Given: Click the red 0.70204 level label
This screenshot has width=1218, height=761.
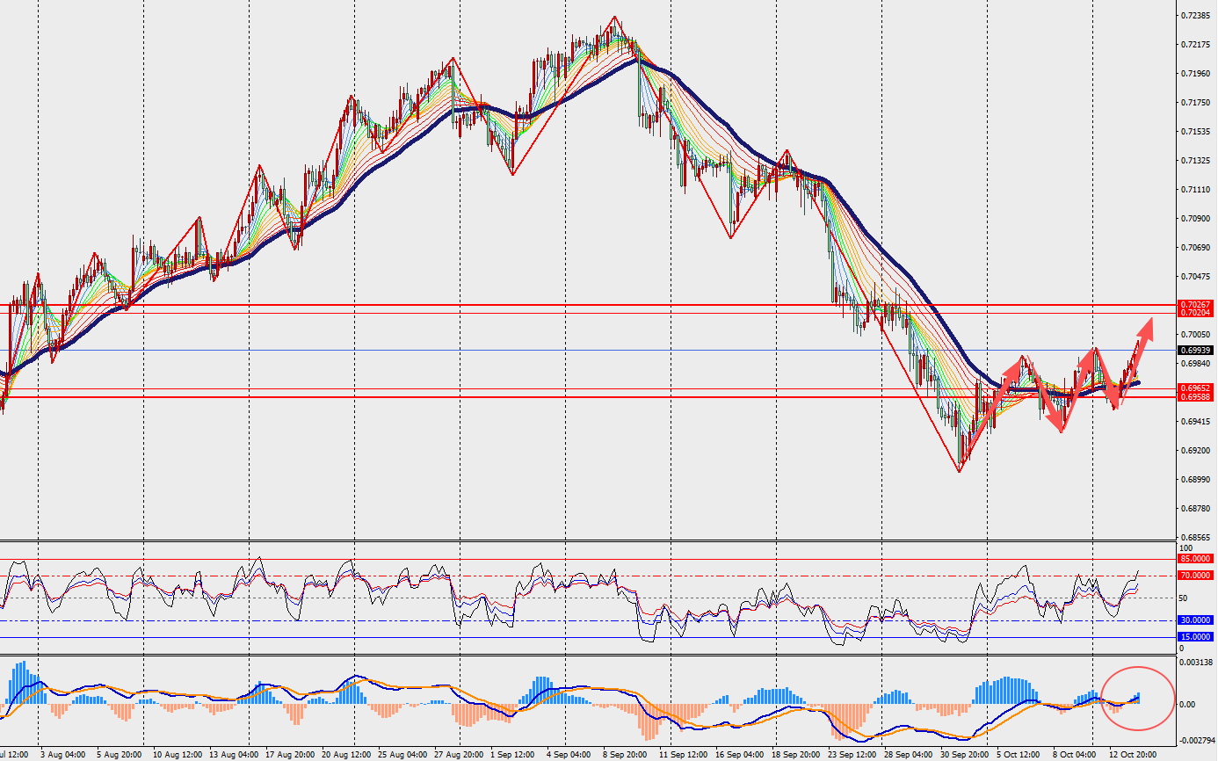Looking at the screenshot, I should 1195,313.
